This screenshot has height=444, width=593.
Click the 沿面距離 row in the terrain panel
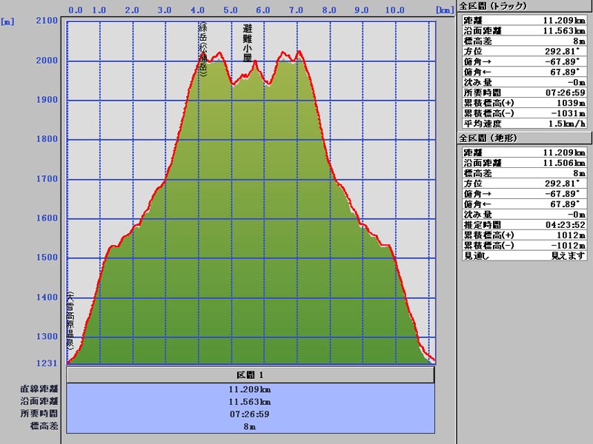pyautogui.click(x=524, y=162)
